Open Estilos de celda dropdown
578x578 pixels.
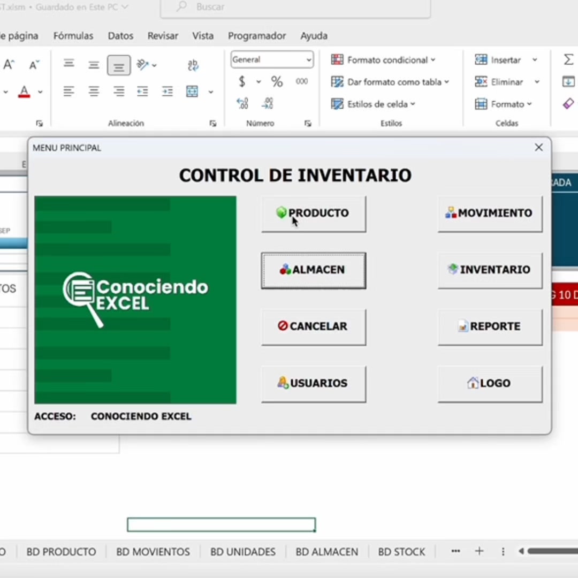(373, 104)
